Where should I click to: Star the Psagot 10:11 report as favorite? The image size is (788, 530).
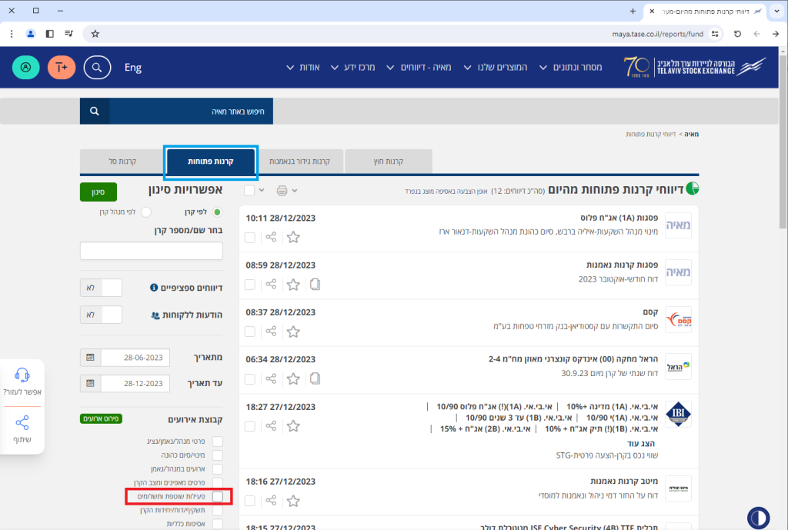pyautogui.click(x=293, y=238)
